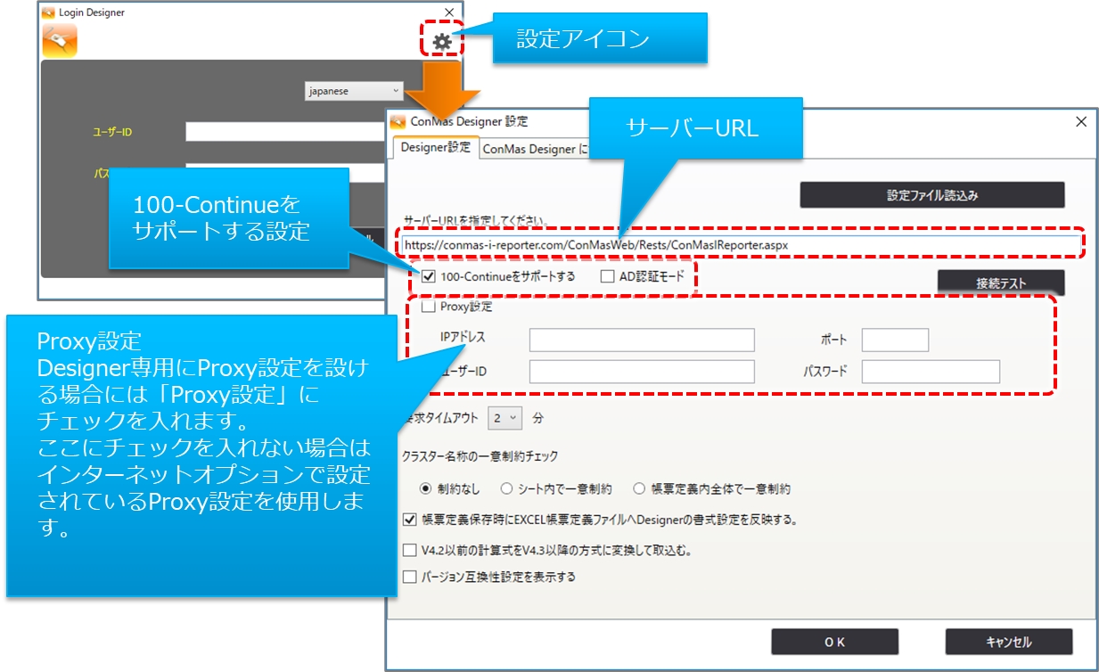Viewport: 1099px width, 672px height.
Task: Enable the Proxy設定 checkbox
Action: [428, 307]
